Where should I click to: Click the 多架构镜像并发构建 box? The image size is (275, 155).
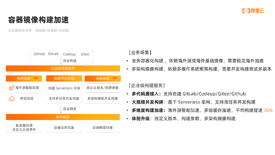[103, 98]
